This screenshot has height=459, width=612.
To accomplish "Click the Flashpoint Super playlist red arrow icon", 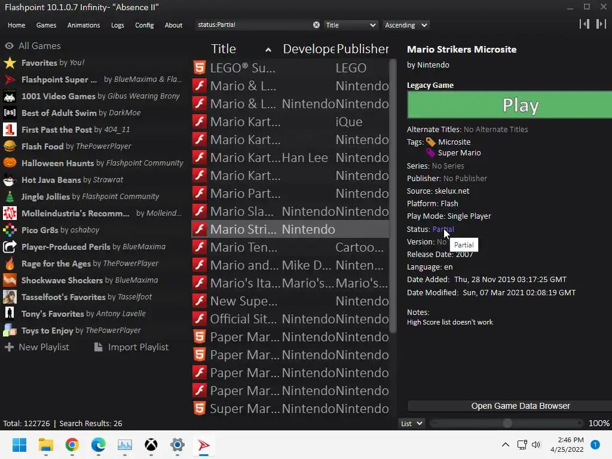I will 10,79.
